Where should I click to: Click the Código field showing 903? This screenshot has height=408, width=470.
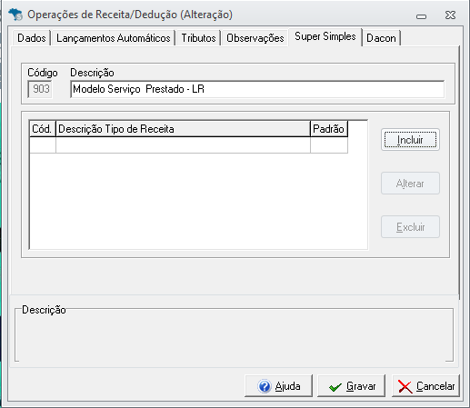click(x=40, y=89)
